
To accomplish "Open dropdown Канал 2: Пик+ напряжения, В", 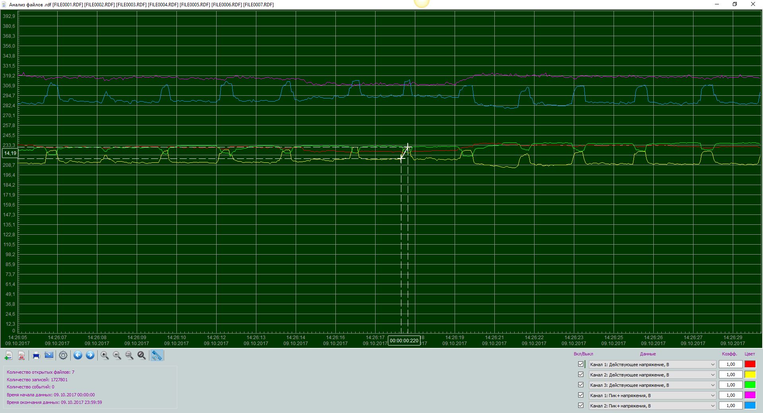I will click(x=653, y=405).
